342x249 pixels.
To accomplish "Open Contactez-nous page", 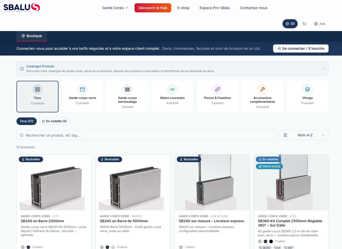I will click(254, 8).
